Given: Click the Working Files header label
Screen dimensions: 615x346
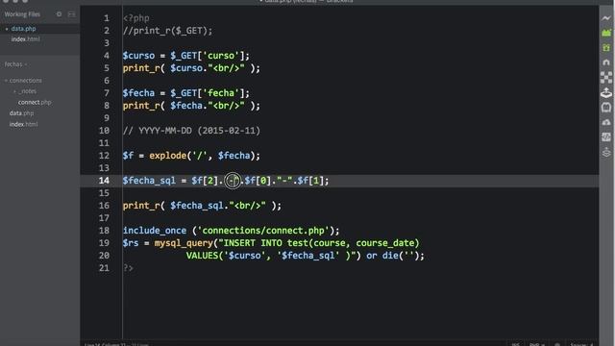Looking at the screenshot, I should tap(22, 14).
